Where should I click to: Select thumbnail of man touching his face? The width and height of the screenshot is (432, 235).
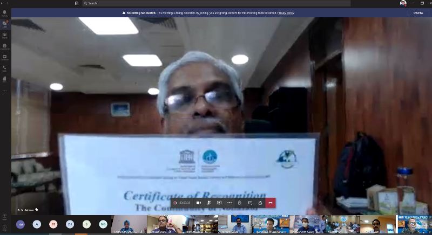[165, 224]
